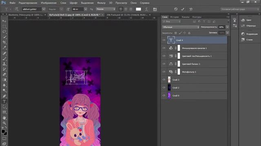The width and height of the screenshot is (261, 146).
Task: Select the Rectangle shape tool
Action: 4,112
